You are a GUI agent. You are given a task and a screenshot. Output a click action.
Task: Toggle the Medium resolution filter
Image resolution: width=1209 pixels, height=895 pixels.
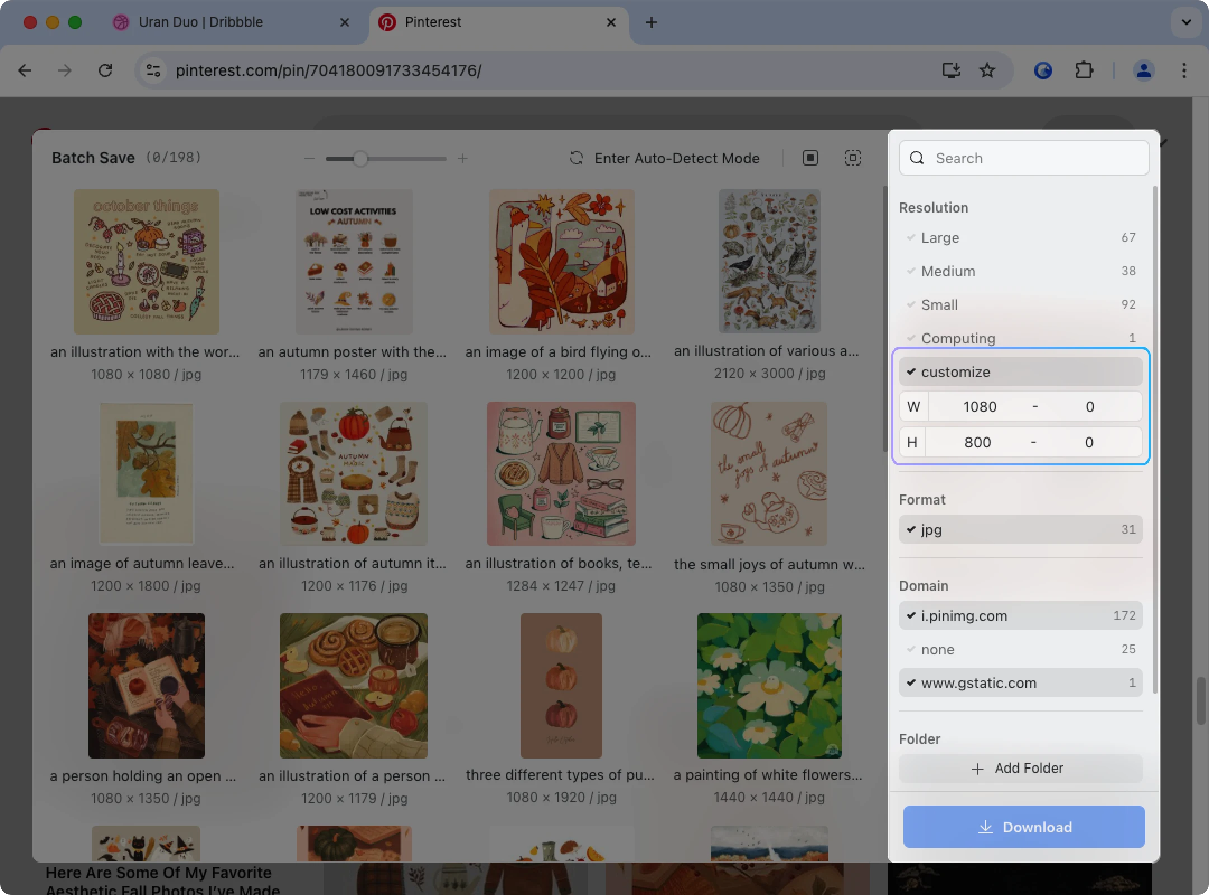(x=1020, y=271)
